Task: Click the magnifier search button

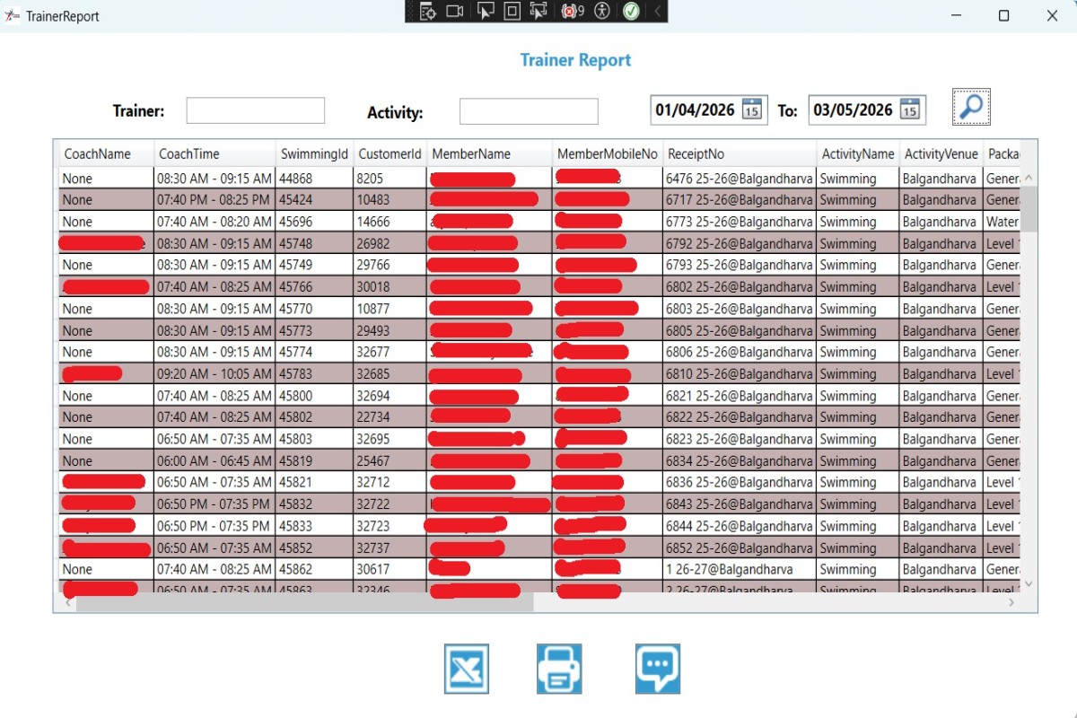Action: click(971, 107)
